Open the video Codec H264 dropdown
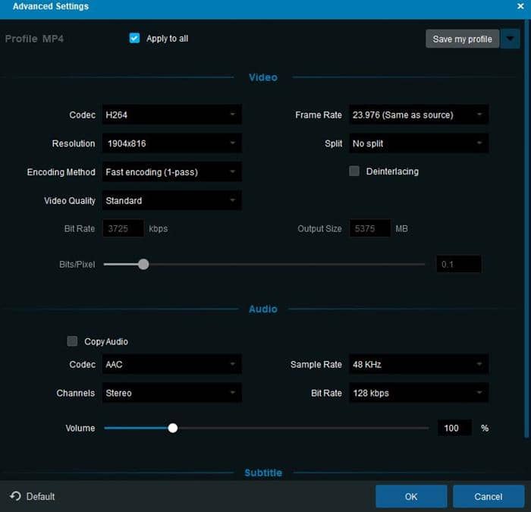This screenshot has height=512, width=531. (x=171, y=115)
